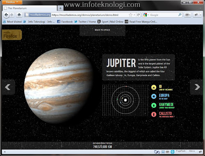Screen dimensions: 205x156
Task: Click the PageRank status bar item
Action: [181, 151]
